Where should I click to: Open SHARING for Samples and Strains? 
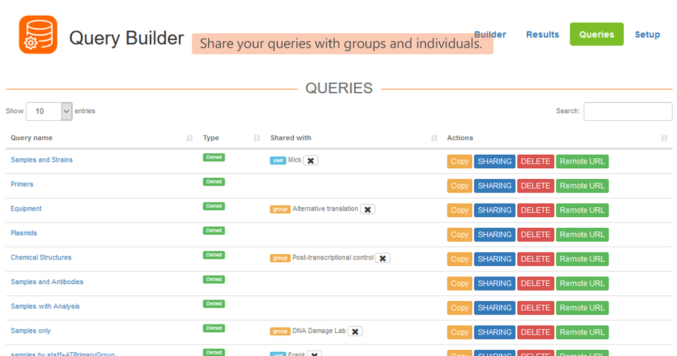(495, 161)
